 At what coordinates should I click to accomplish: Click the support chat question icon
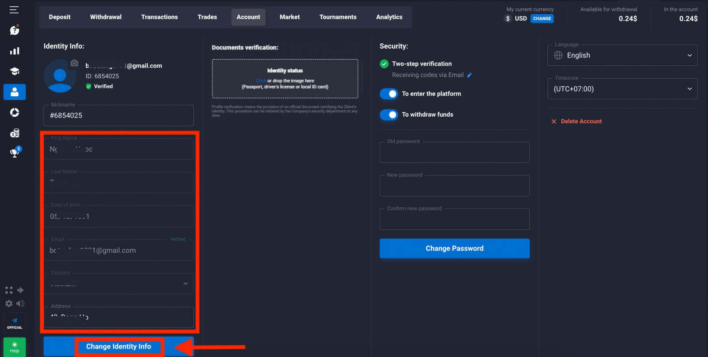tap(14, 30)
